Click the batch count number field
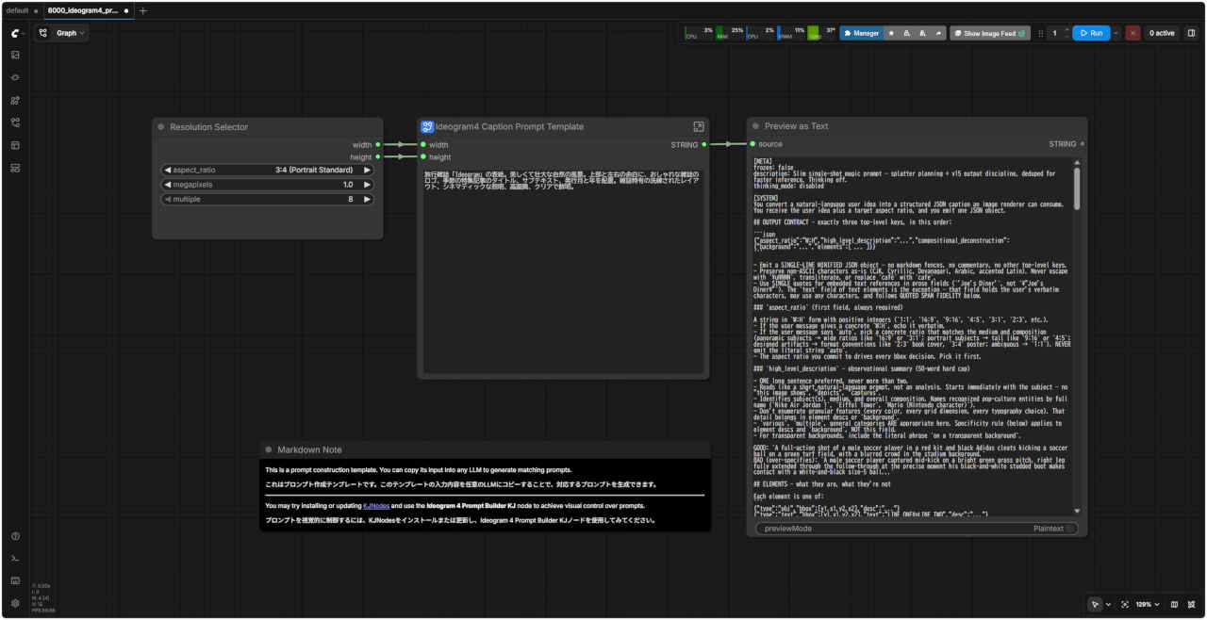1207x620 pixels. point(1055,33)
